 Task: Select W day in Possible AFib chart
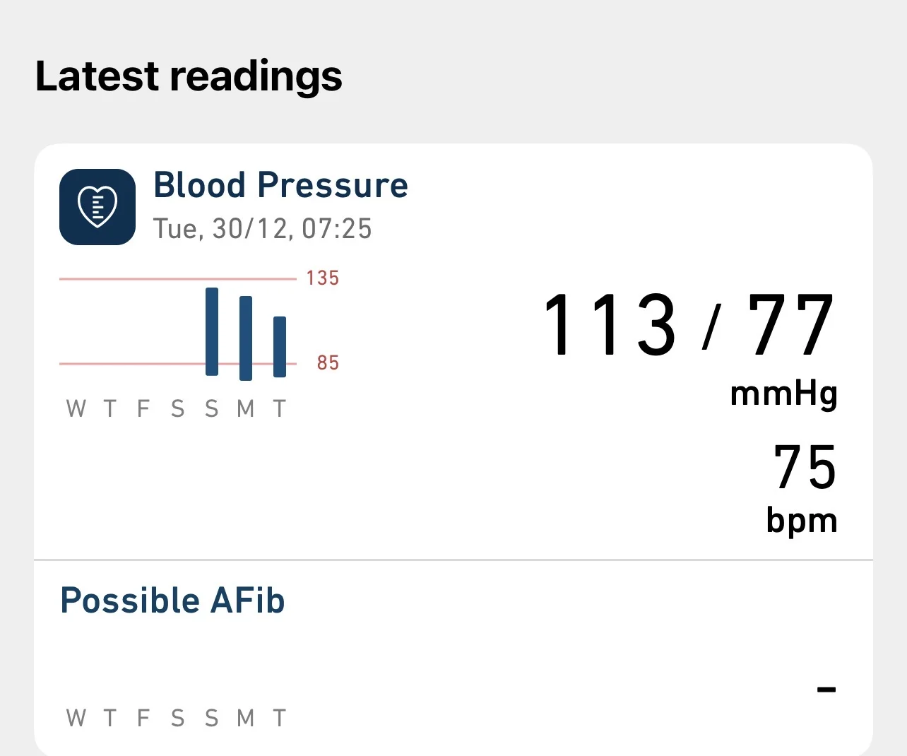[76, 718]
